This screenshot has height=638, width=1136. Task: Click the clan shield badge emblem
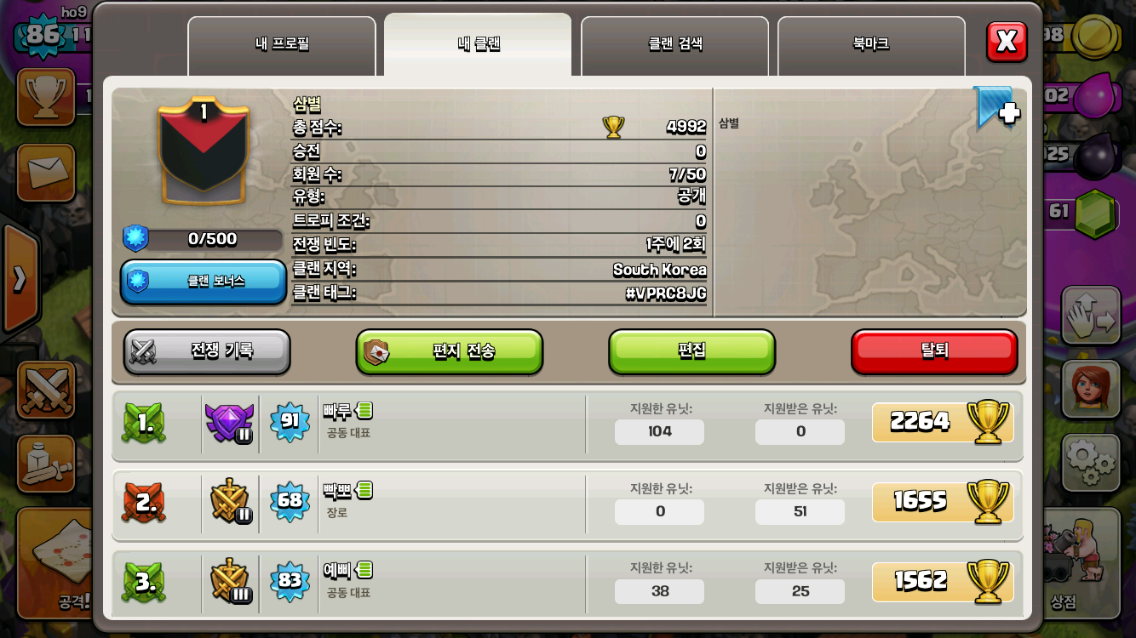(x=204, y=150)
